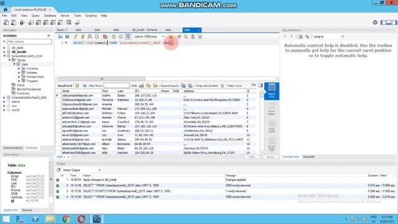This screenshot has width=398, height=224.
Task: Switch to the Query 1 tab
Action: coord(62,30)
